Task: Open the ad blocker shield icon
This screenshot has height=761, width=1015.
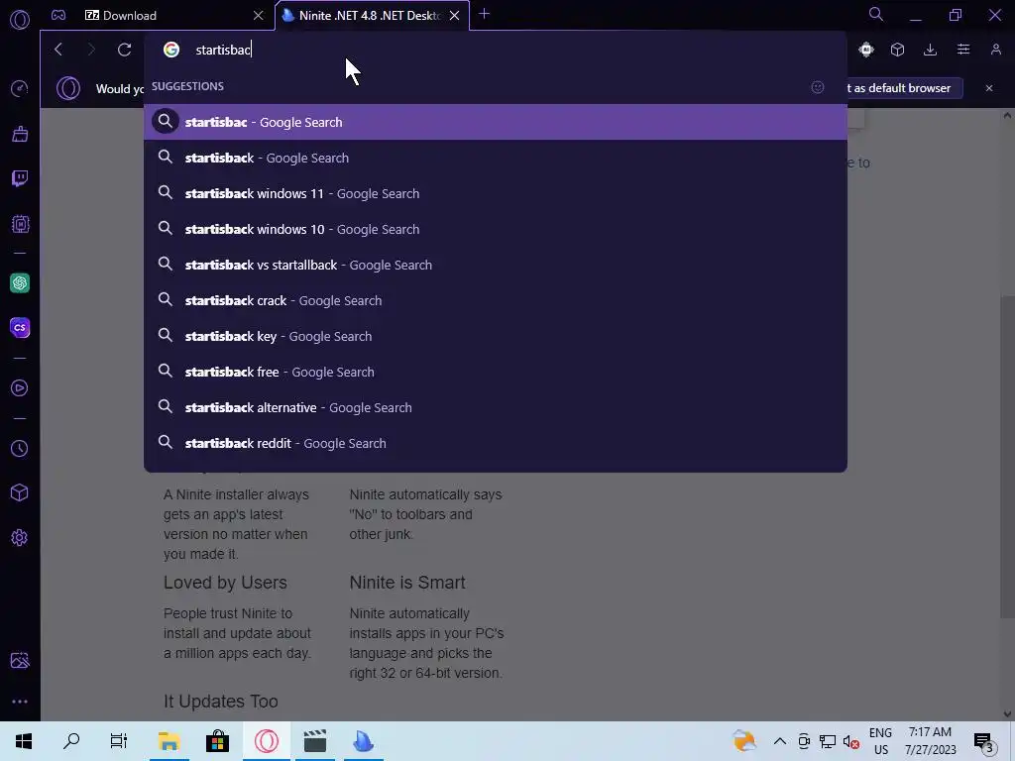Action: (x=866, y=50)
